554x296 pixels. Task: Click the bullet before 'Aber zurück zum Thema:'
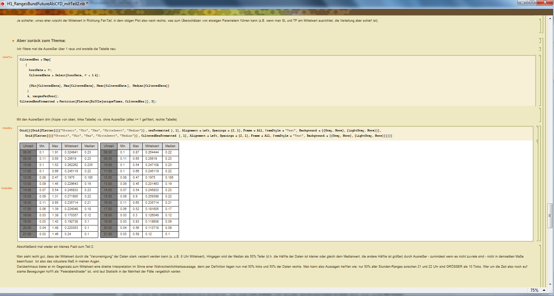(13, 41)
